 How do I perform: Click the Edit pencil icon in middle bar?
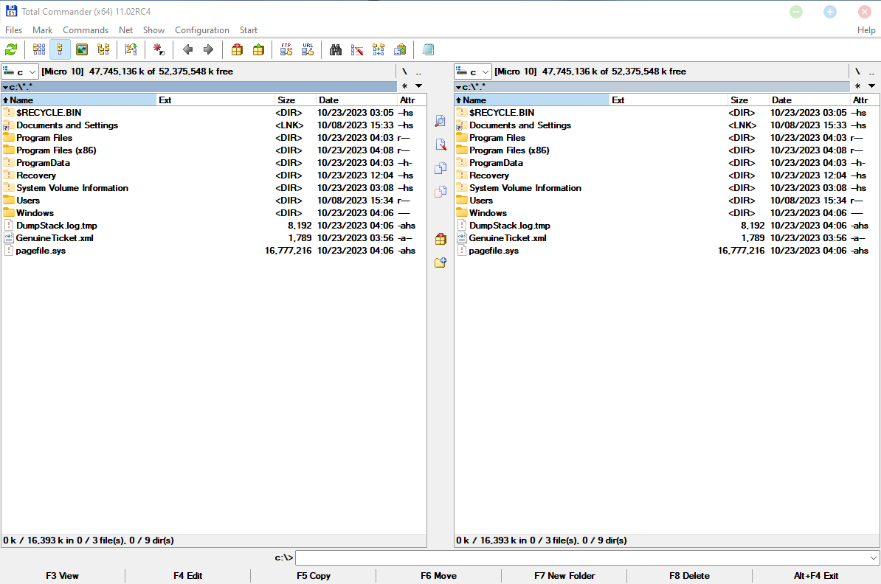coord(440,145)
